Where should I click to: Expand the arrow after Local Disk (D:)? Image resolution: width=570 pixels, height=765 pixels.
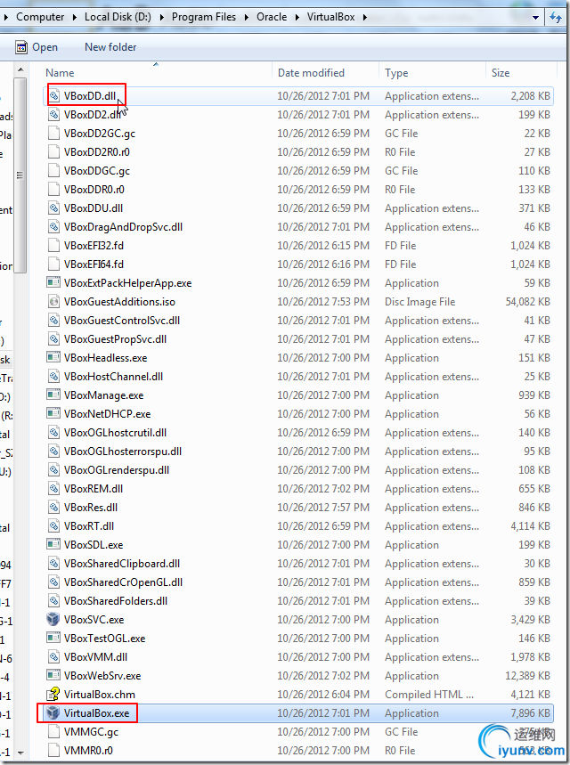pos(162,17)
